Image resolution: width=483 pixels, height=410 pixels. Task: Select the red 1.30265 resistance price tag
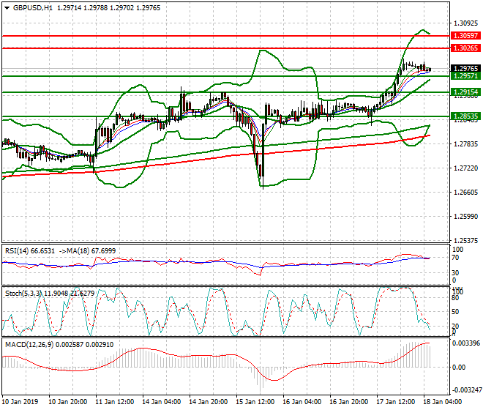point(465,48)
